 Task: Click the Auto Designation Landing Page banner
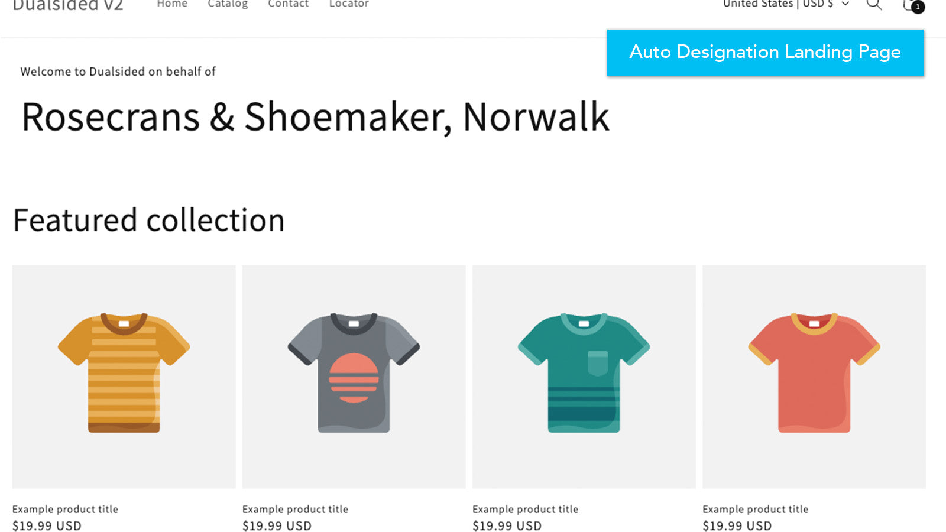tap(765, 52)
